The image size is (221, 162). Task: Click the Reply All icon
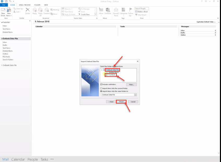pos(40,10)
